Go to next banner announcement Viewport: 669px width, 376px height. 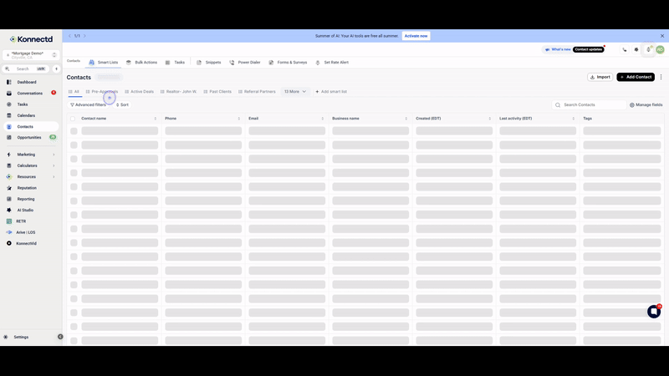click(x=84, y=36)
